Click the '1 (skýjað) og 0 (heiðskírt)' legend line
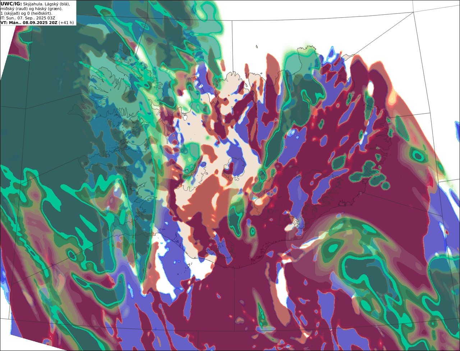 click(27, 13)
